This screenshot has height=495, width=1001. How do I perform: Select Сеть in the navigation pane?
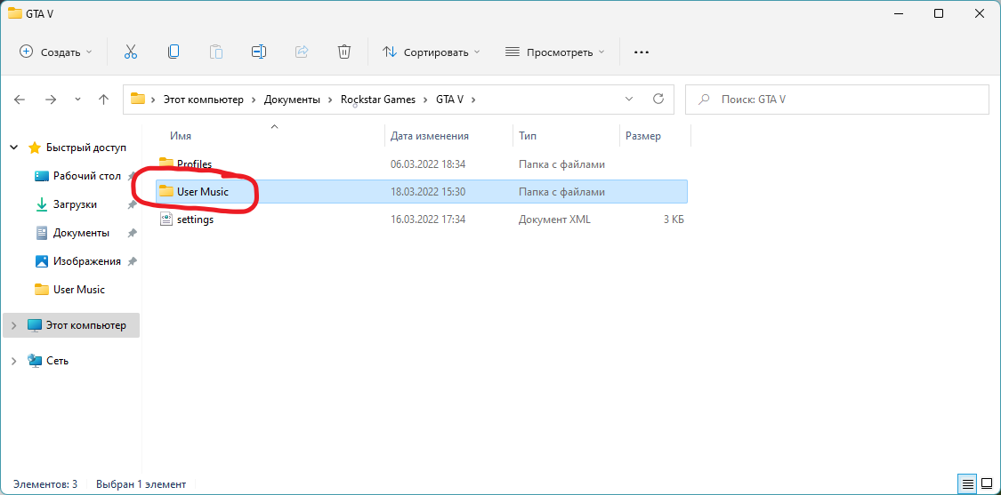pyautogui.click(x=58, y=361)
